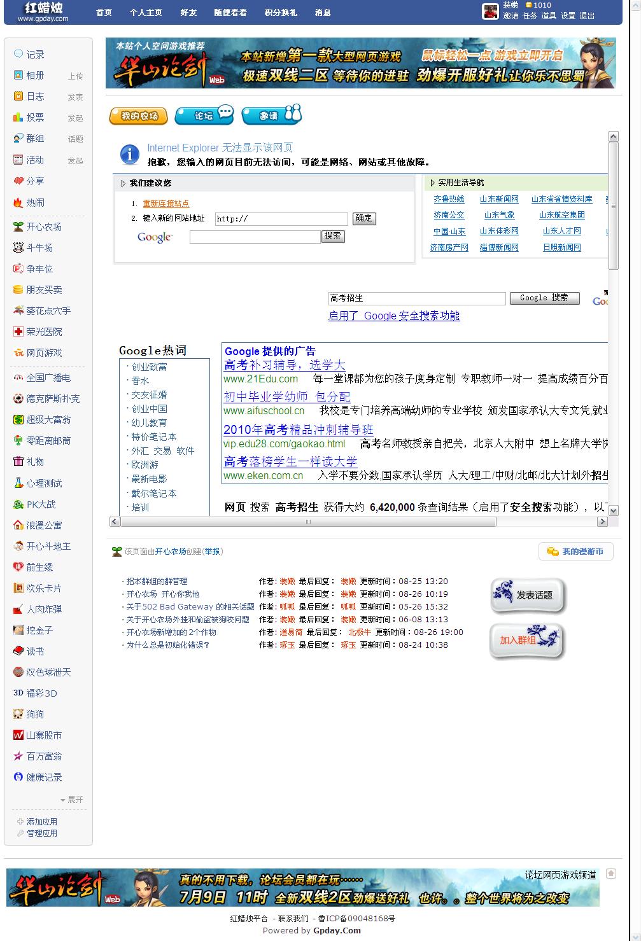Open the 争车位 parking icon
Image resolution: width=641 pixels, height=941 pixels.
18,268
